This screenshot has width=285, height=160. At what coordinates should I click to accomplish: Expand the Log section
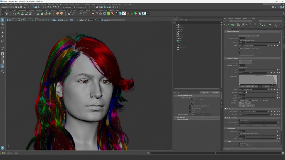225,149
